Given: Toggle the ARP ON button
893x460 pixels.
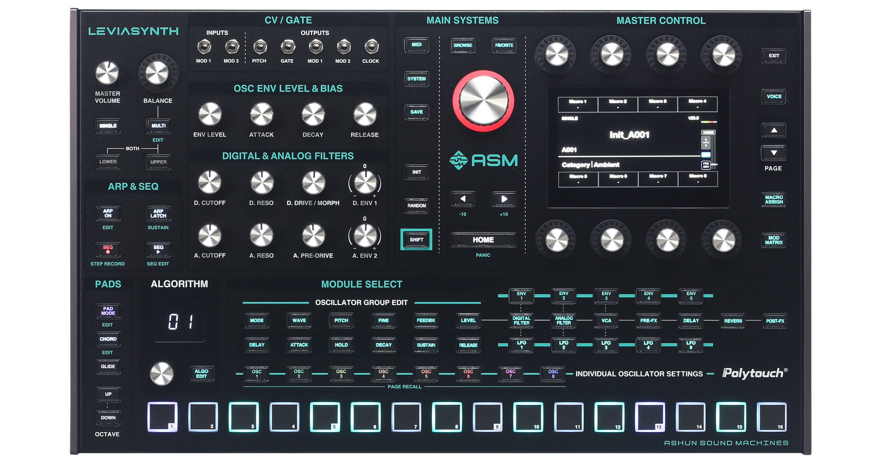Looking at the screenshot, I should tap(108, 213).
